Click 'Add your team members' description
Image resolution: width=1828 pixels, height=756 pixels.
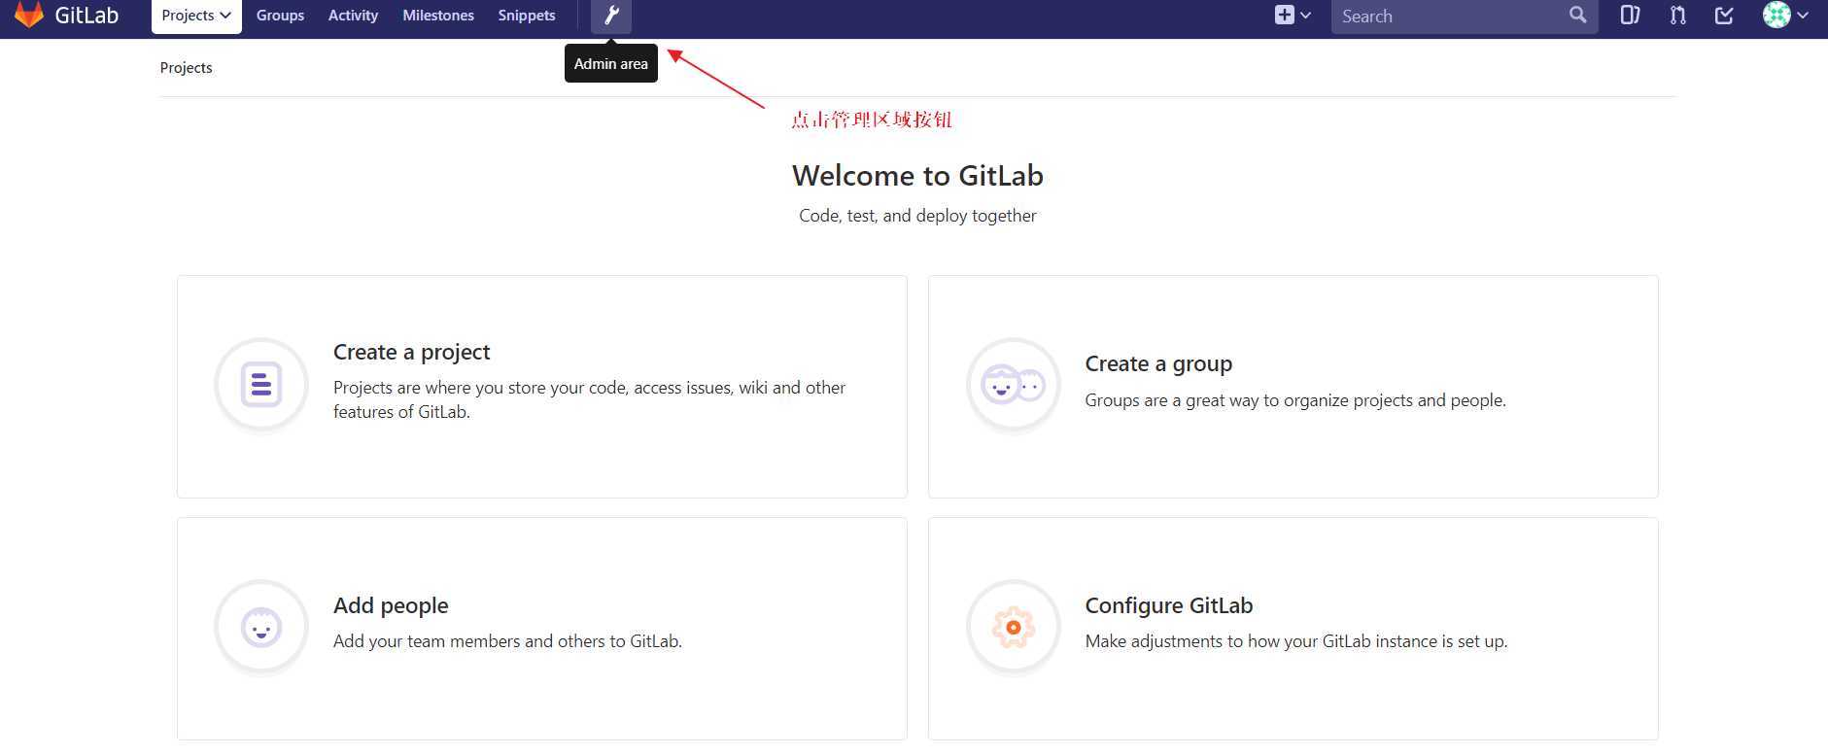click(x=507, y=641)
